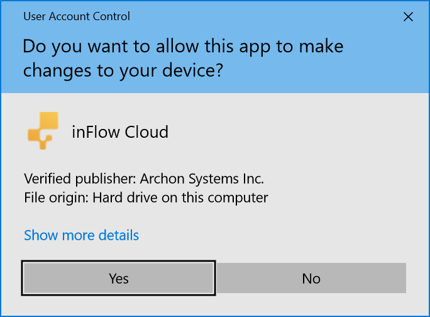Close the User Account Control dialog
This screenshot has width=430, height=317.
point(408,17)
